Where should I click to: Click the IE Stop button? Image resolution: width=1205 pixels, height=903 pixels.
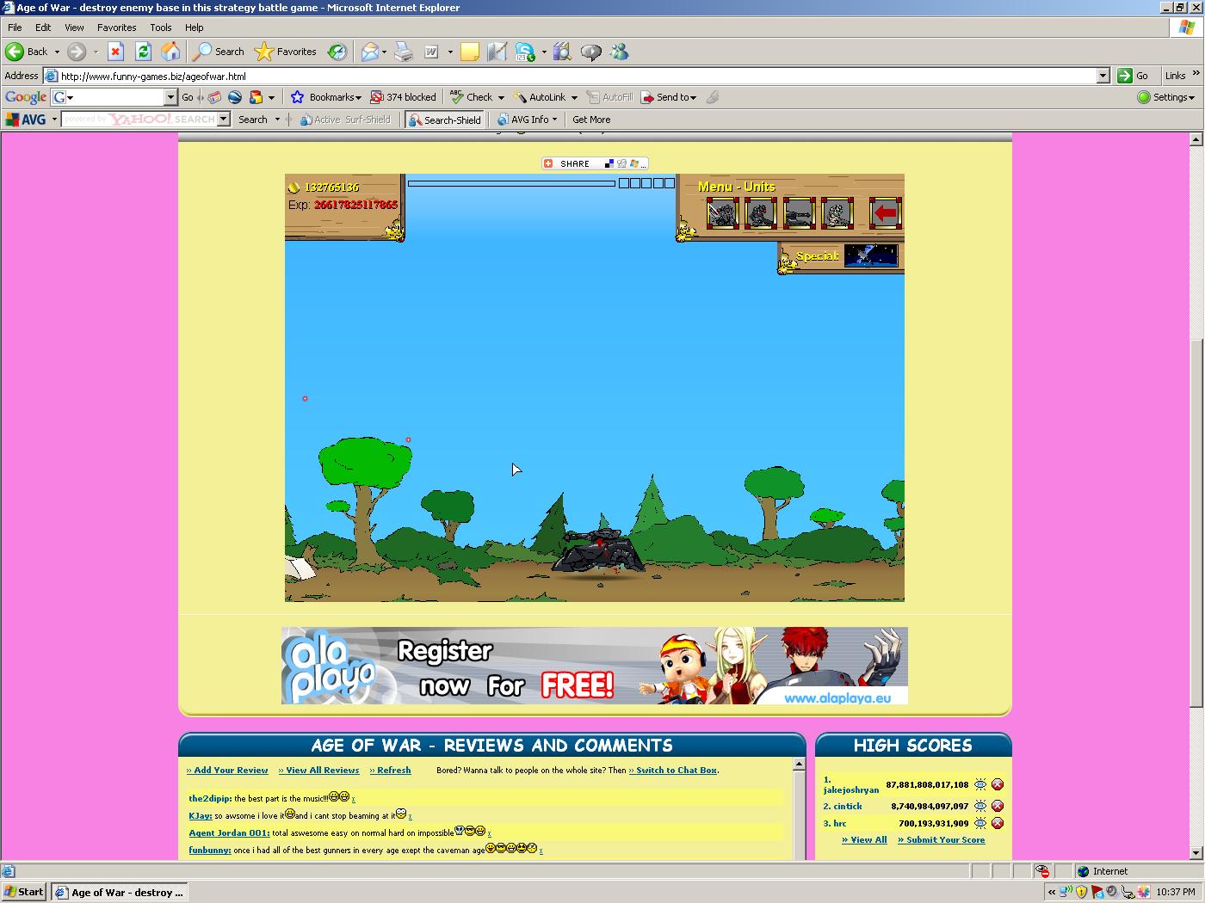[x=115, y=52]
